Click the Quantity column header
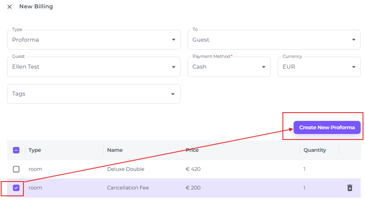Screen dimensions: 365x220 (314, 150)
